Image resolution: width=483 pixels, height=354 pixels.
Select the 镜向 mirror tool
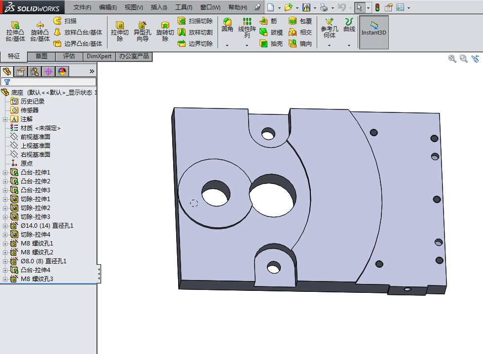[x=300, y=44]
